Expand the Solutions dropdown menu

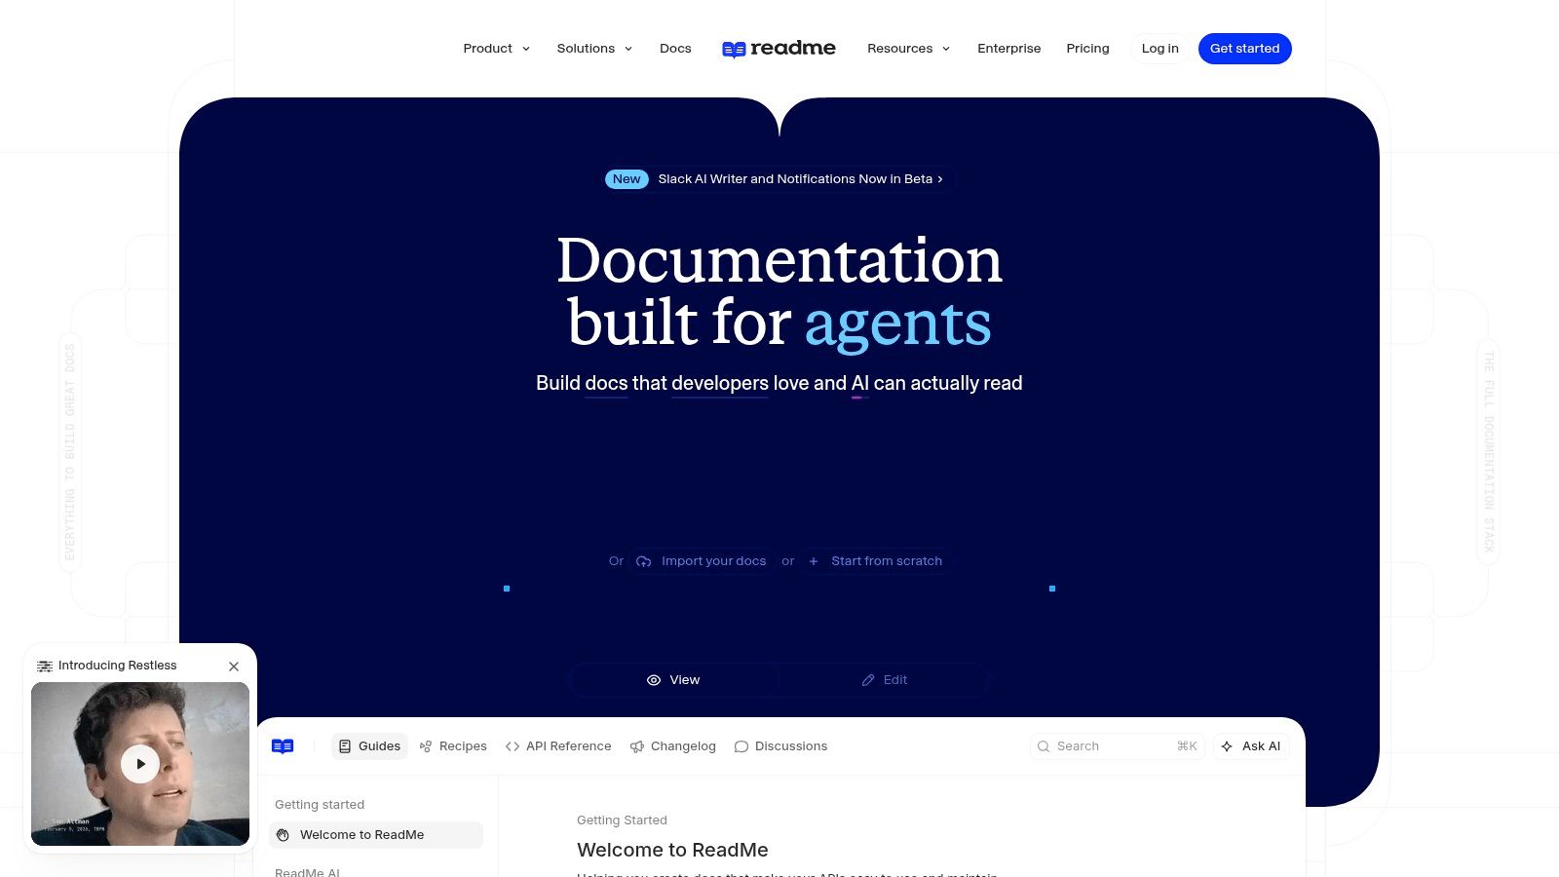[594, 49]
